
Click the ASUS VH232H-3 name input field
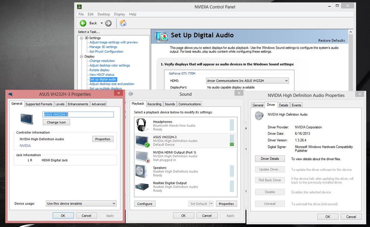point(78,115)
